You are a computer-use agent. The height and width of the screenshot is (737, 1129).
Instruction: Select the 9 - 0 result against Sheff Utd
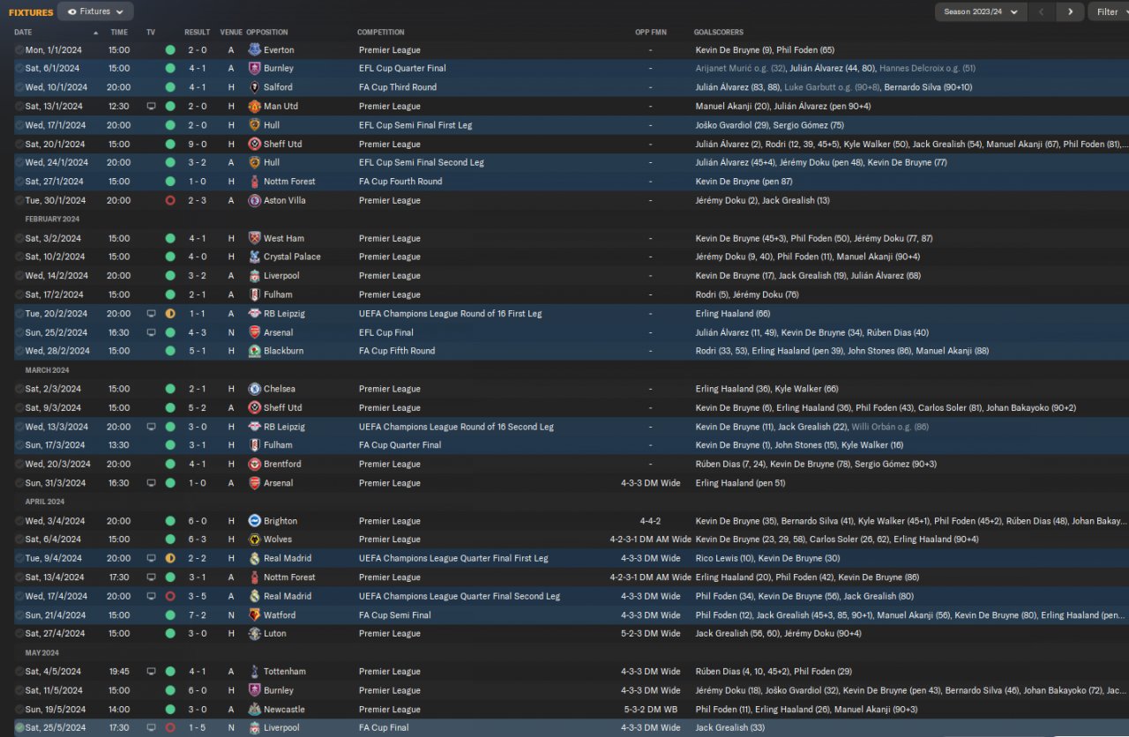pyautogui.click(x=198, y=144)
